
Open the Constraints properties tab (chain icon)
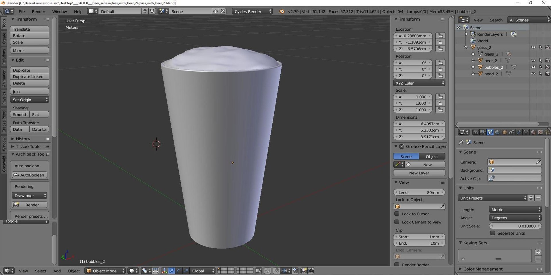pos(512,132)
